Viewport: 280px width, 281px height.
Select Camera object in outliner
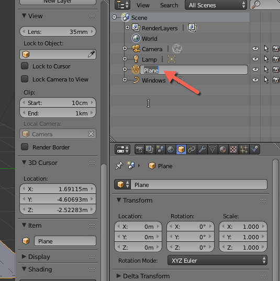click(152, 49)
